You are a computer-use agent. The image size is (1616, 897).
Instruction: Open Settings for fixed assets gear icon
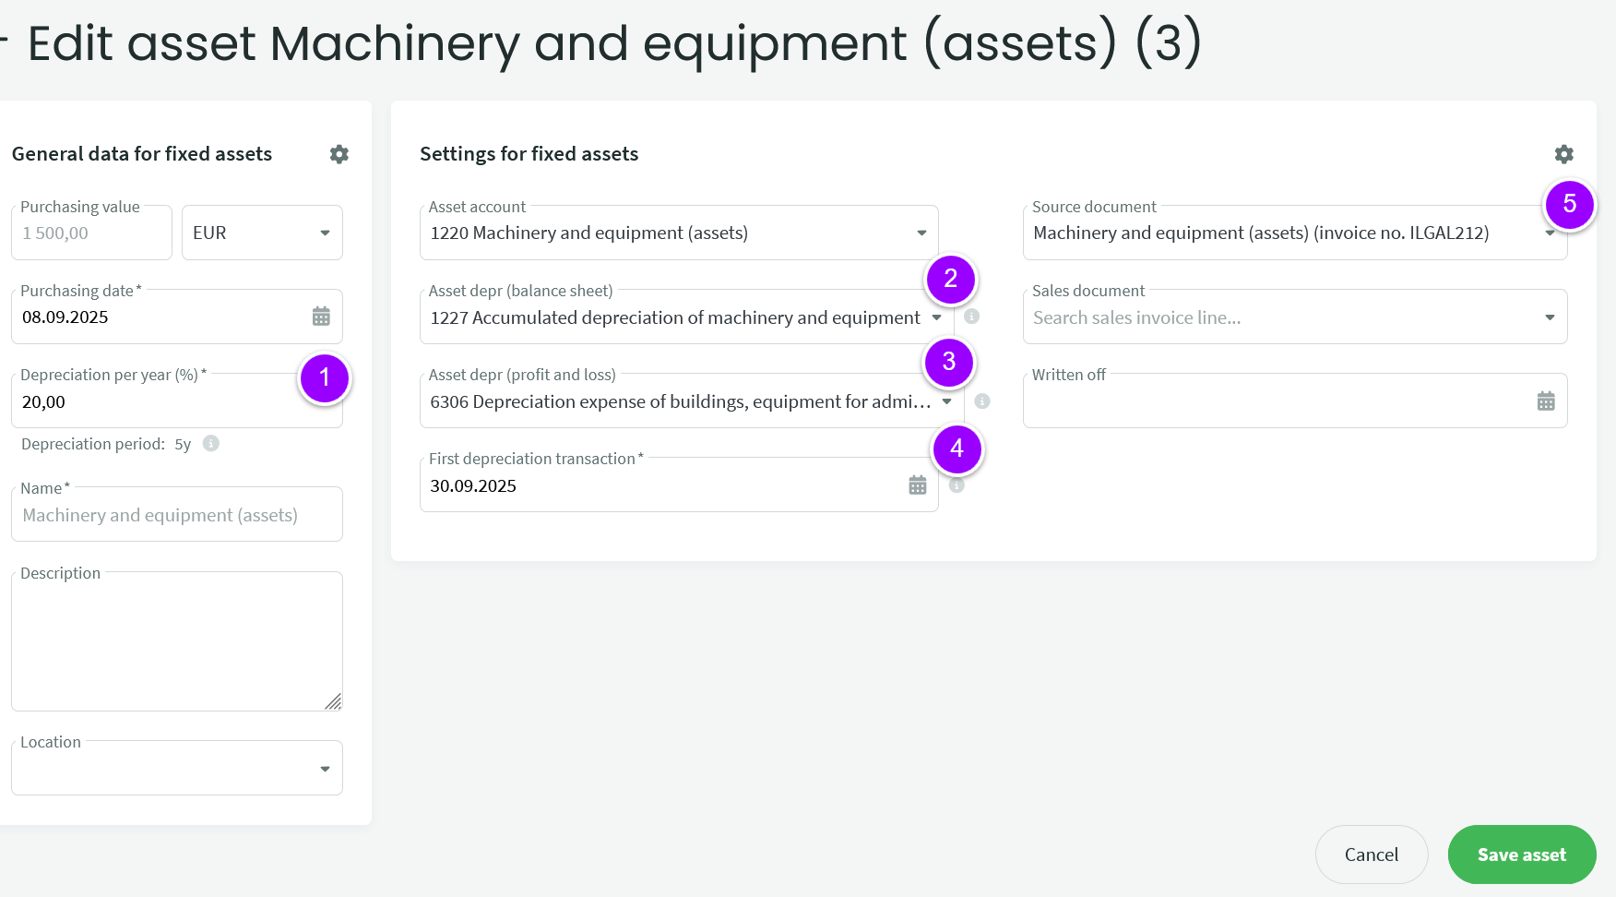point(1563,154)
